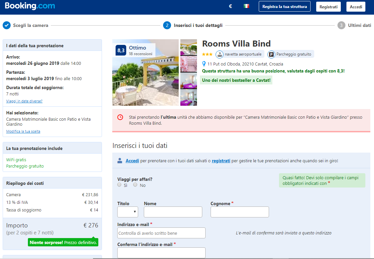
Task: Click the WiFi gratis text
Action: 16,160
